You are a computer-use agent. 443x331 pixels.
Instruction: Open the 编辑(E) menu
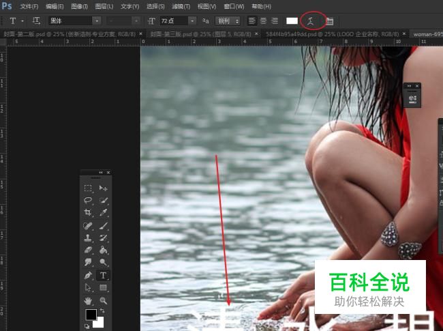(x=55, y=6)
